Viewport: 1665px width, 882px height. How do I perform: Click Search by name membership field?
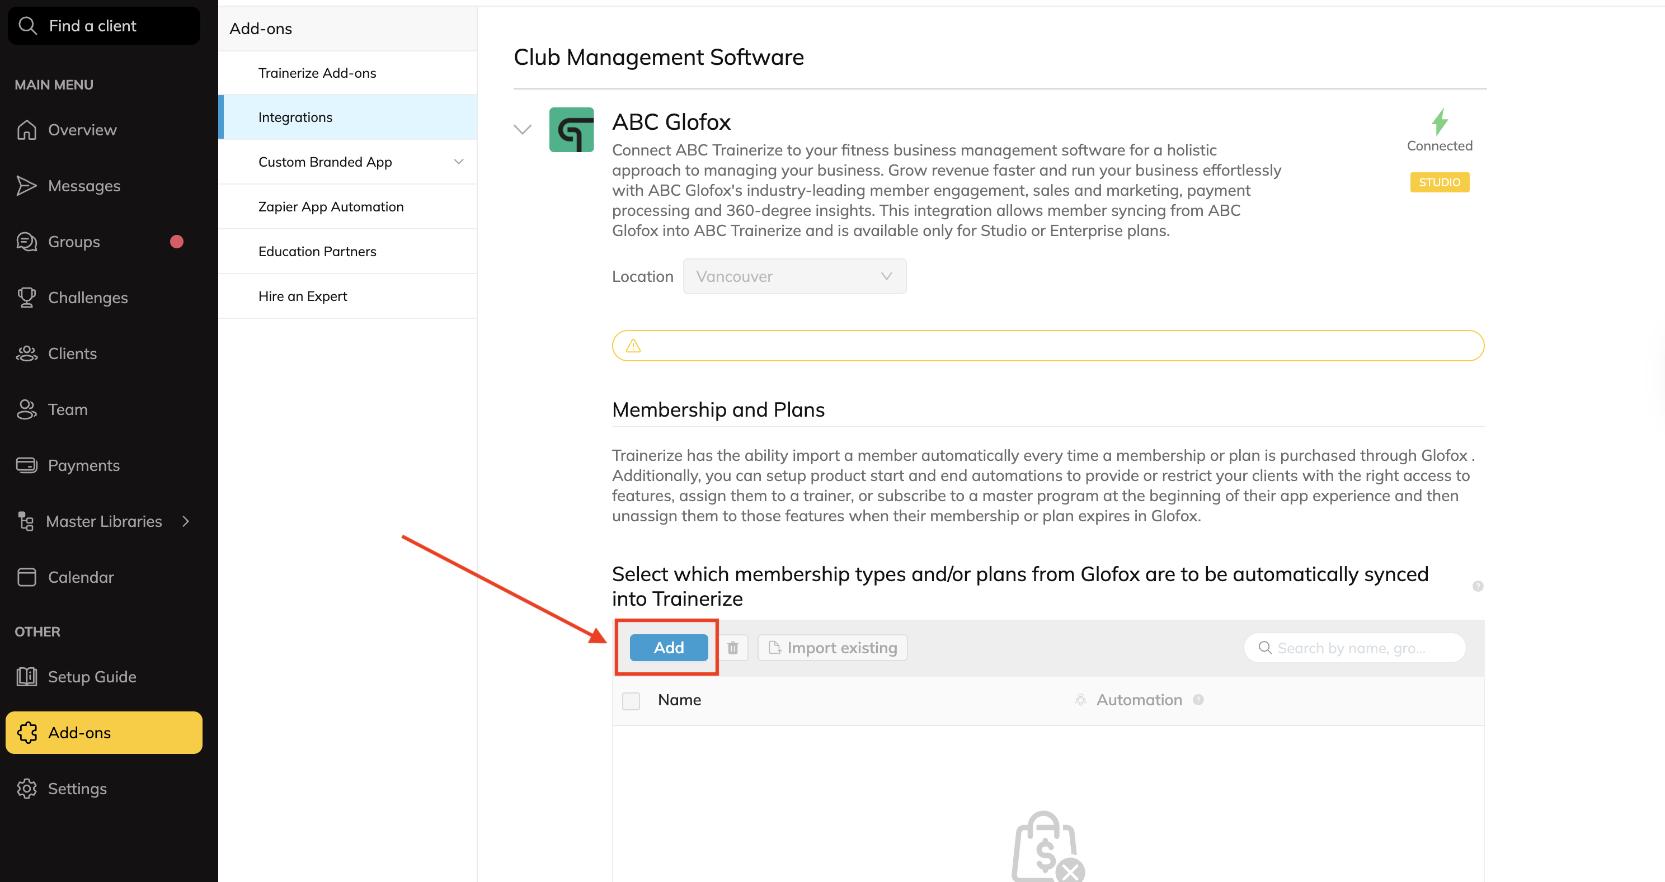click(x=1354, y=648)
